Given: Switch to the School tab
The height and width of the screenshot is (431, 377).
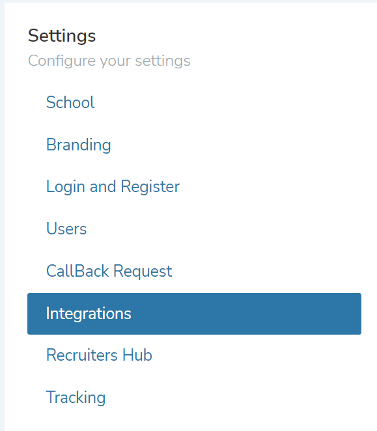Looking at the screenshot, I should point(194,102).
